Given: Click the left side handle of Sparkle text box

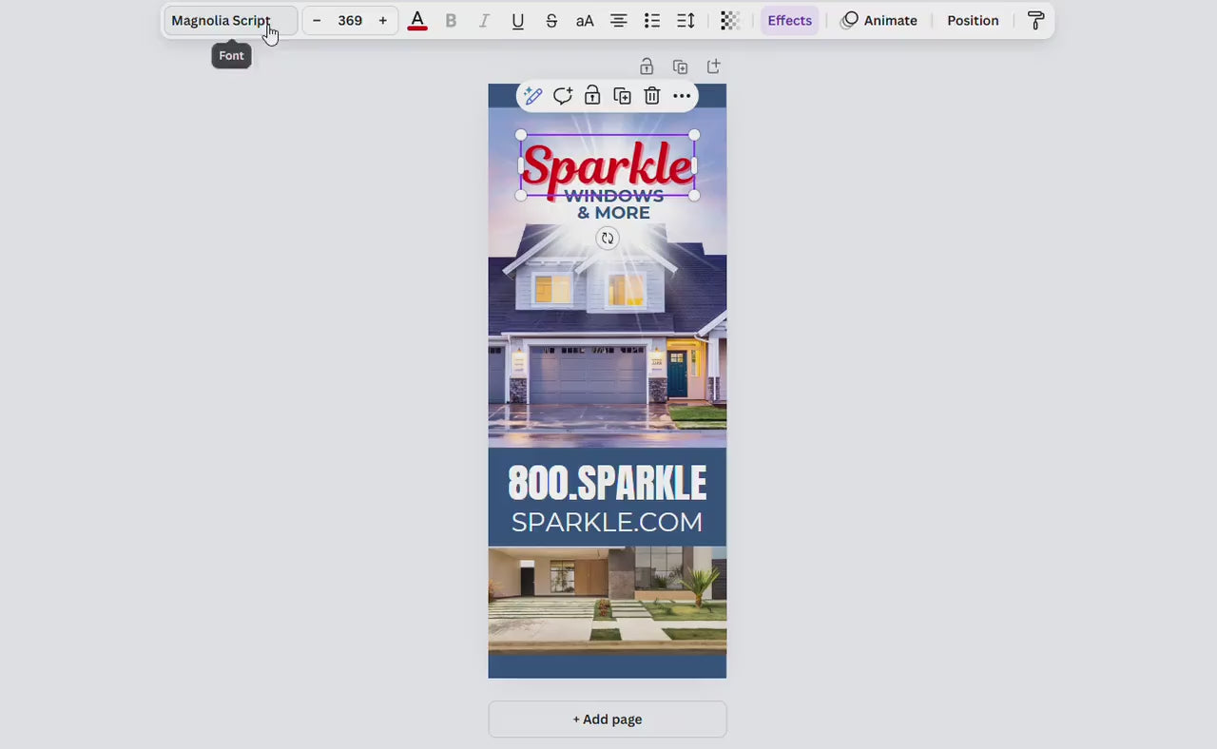Looking at the screenshot, I should 521,165.
